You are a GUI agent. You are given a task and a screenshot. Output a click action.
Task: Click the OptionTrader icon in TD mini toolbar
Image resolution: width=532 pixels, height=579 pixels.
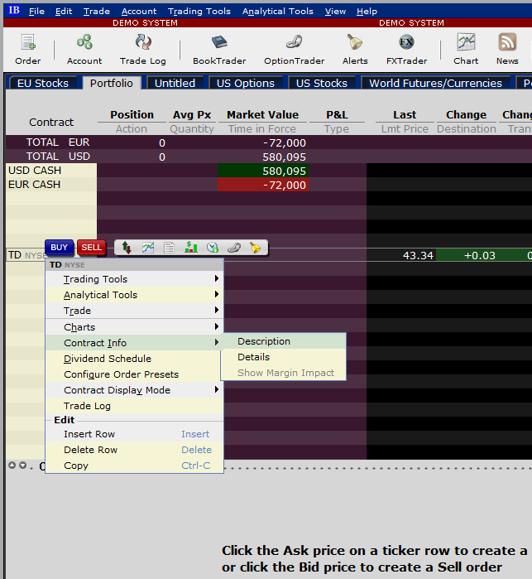click(x=234, y=248)
